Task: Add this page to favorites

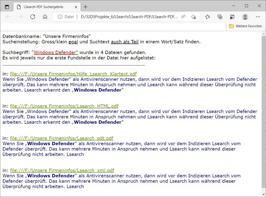Action: (194, 17)
